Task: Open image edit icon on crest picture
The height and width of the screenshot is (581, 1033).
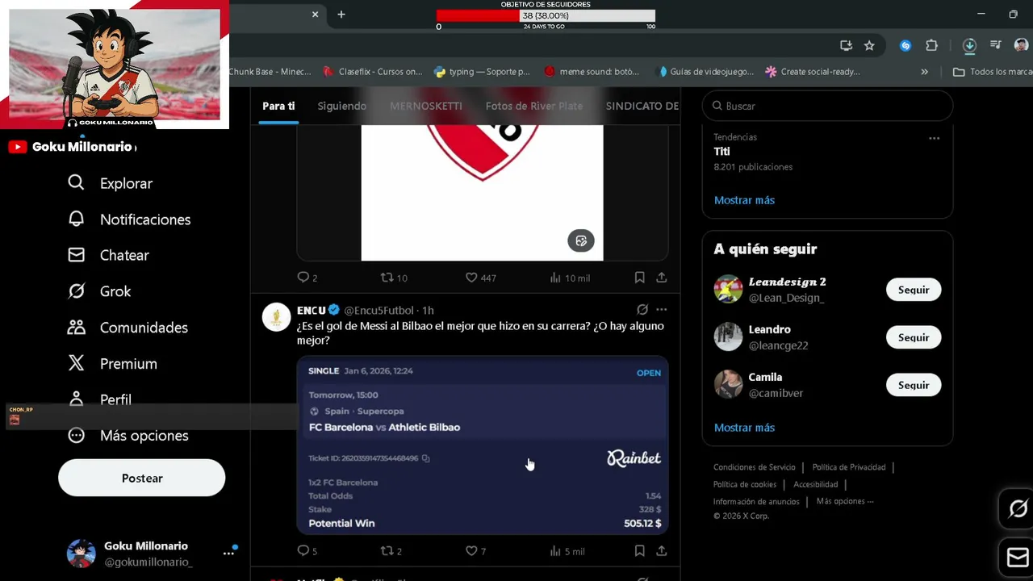Action: (581, 240)
